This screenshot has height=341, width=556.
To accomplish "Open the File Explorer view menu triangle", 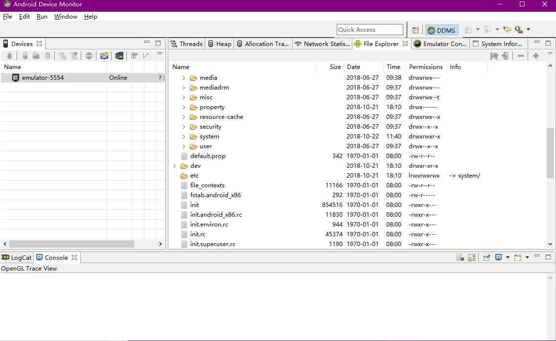I will (550, 54).
